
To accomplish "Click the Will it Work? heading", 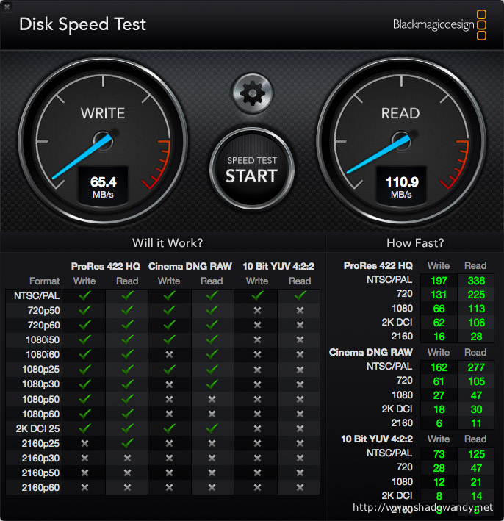I will point(168,243).
